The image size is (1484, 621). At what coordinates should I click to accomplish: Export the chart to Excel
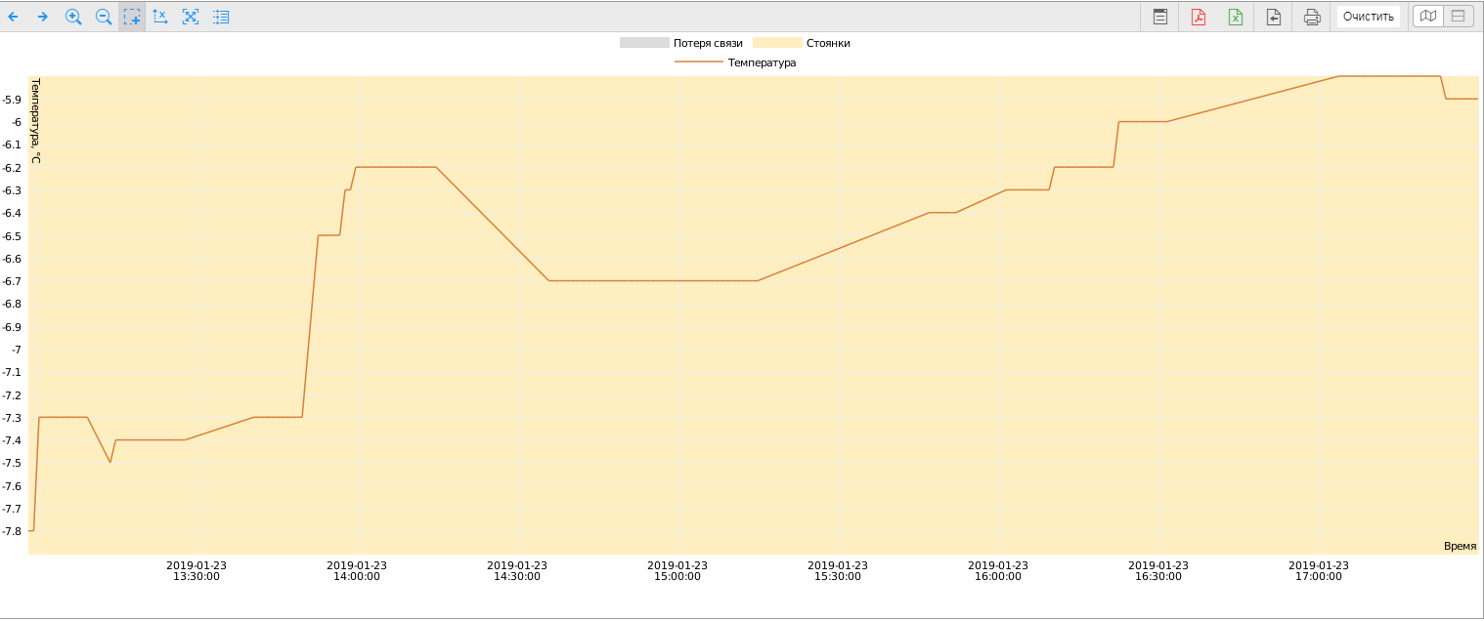[x=1236, y=17]
